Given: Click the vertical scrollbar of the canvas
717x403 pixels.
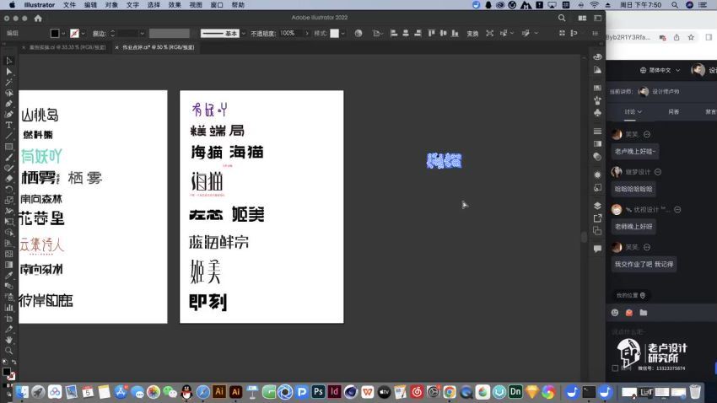Looking at the screenshot, I should (584, 237).
